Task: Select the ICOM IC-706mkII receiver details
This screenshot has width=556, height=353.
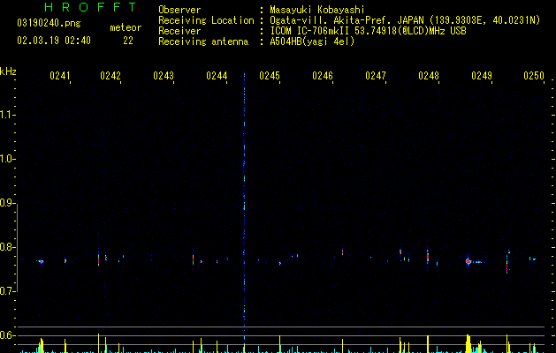Action: point(368,31)
